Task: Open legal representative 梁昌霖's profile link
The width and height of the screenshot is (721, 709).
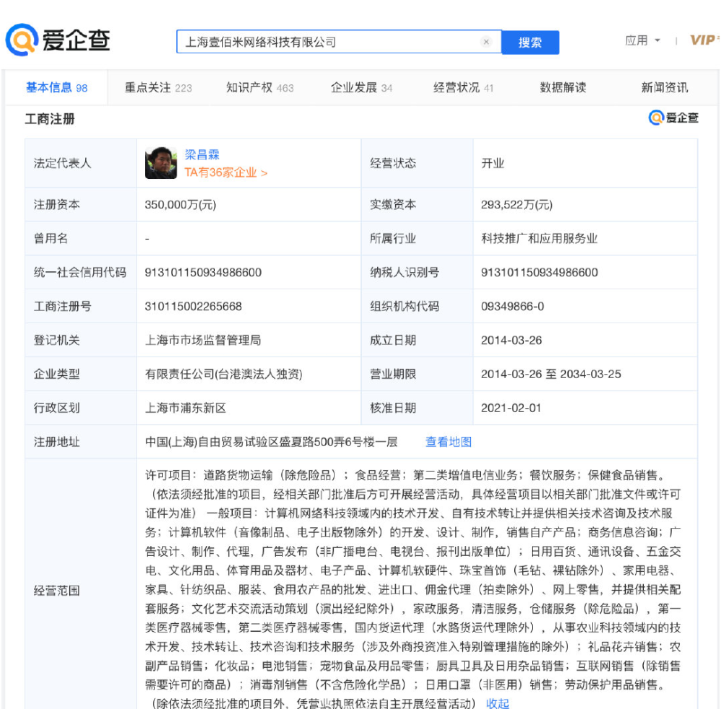Action: tap(202, 154)
